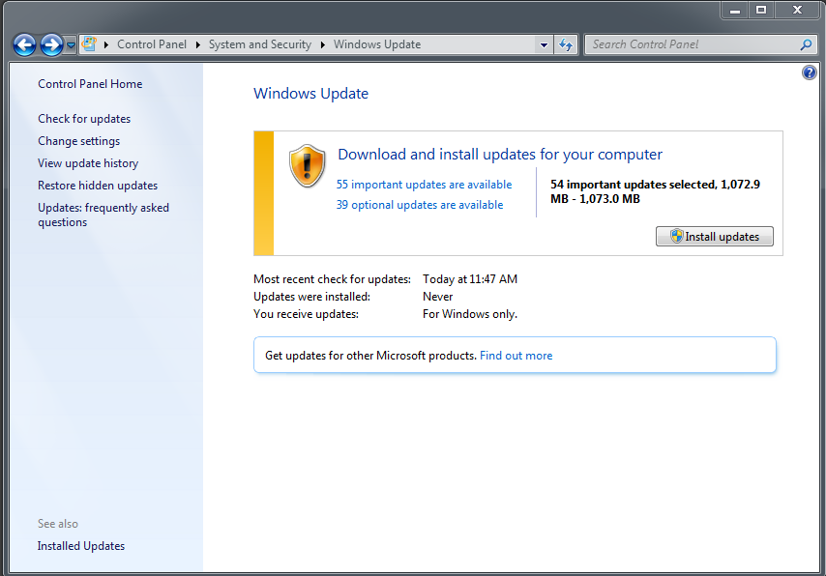
Task: Click the Forward arrow navigation button
Action: [x=51, y=44]
